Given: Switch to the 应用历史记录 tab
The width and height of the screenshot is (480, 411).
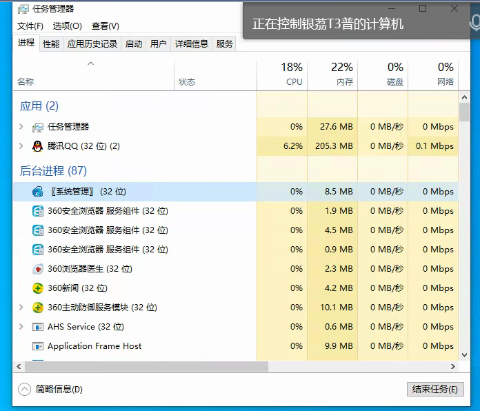Looking at the screenshot, I should click(x=92, y=43).
